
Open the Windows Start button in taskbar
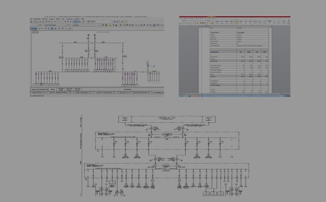coord(180,96)
